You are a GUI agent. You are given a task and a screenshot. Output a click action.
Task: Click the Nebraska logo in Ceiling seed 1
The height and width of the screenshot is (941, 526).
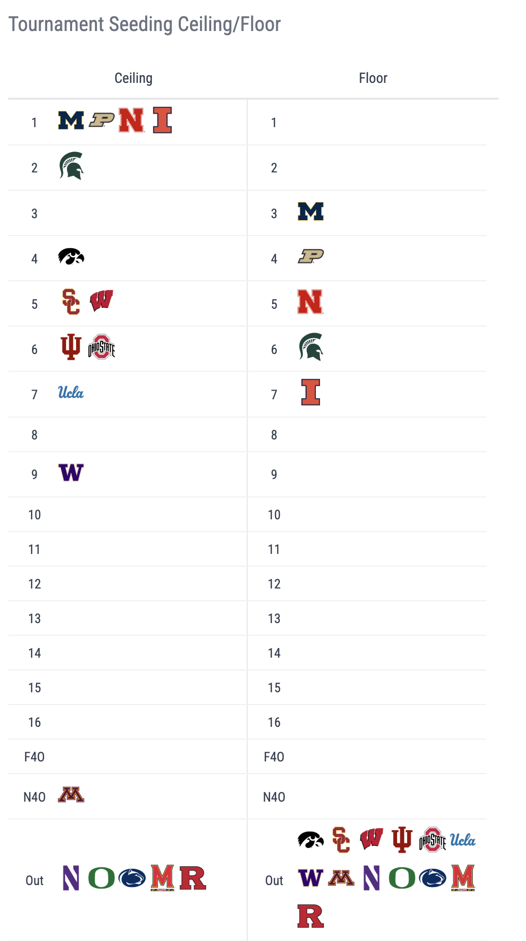pyautogui.click(x=131, y=121)
